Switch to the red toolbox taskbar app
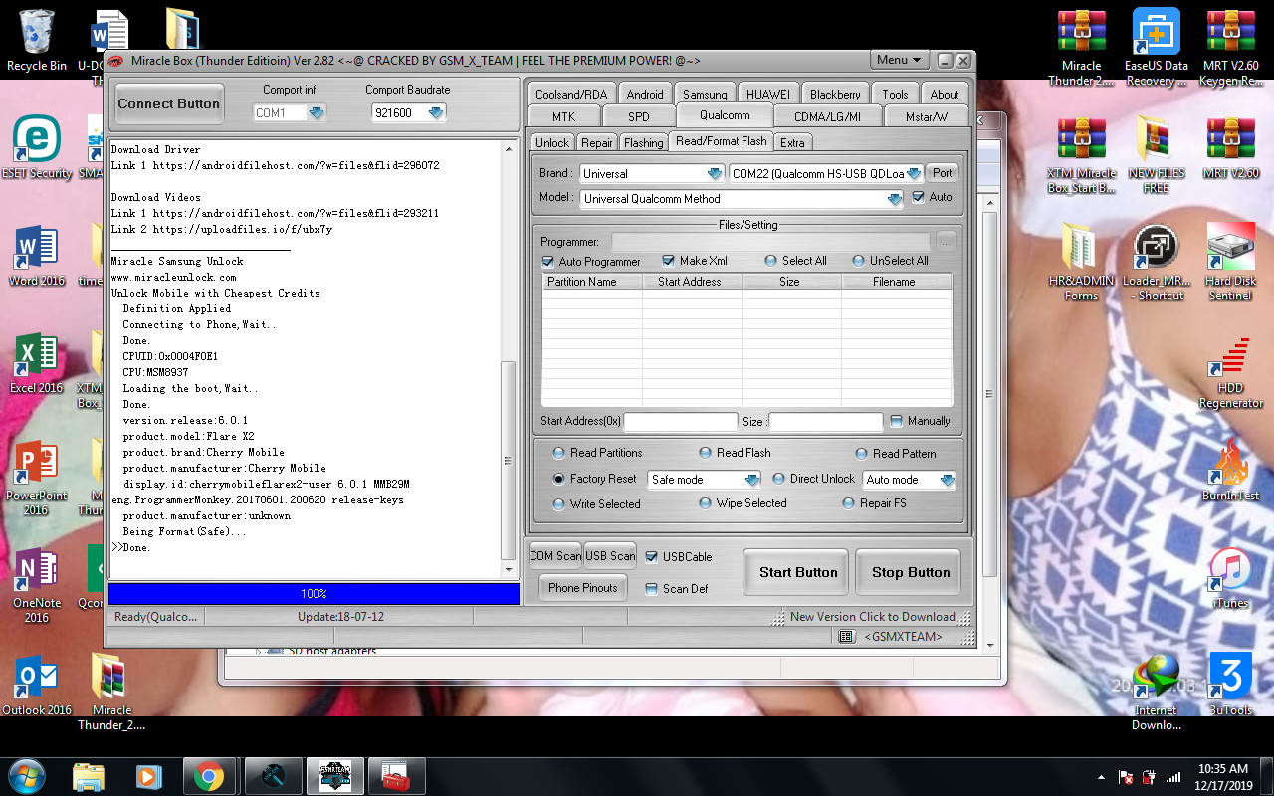This screenshot has height=796, width=1274. coord(395,775)
